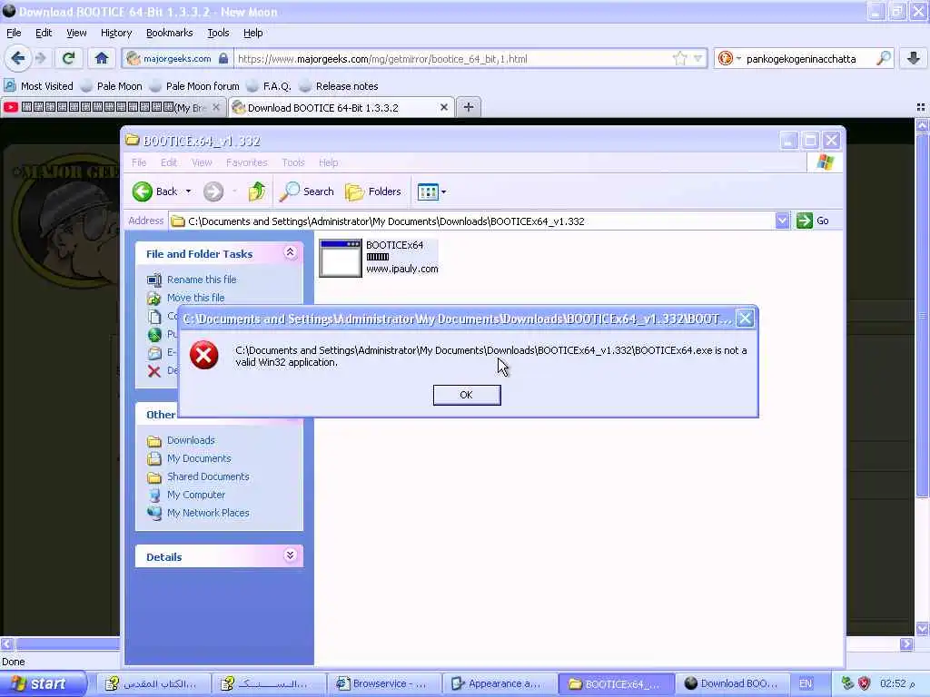Go up one folder level
This screenshot has height=697, width=930.
pos(257,191)
